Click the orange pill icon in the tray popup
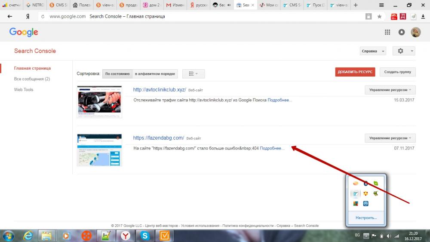Image resolution: width=430 pixels, height=242 pixels. click(356, 184)
